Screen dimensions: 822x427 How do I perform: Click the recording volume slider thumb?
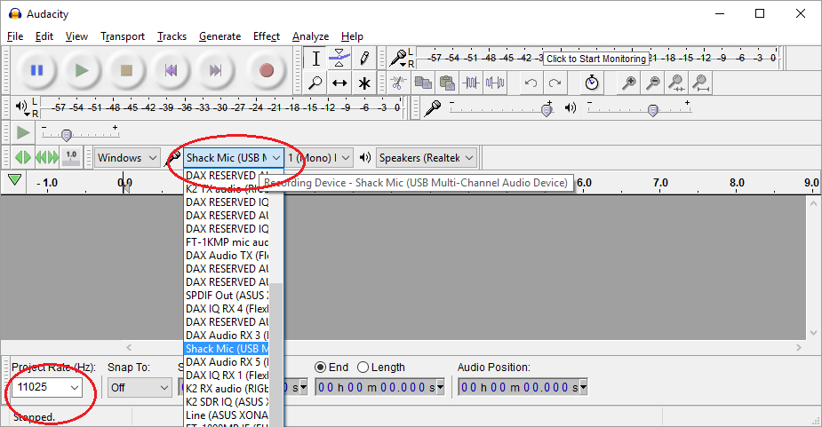tap(547, 110)
